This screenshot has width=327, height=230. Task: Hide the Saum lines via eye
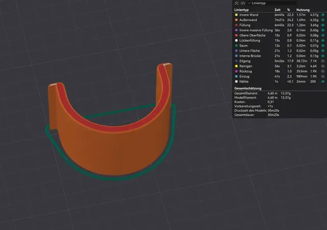pyautogui.click(x=323, y=45)
